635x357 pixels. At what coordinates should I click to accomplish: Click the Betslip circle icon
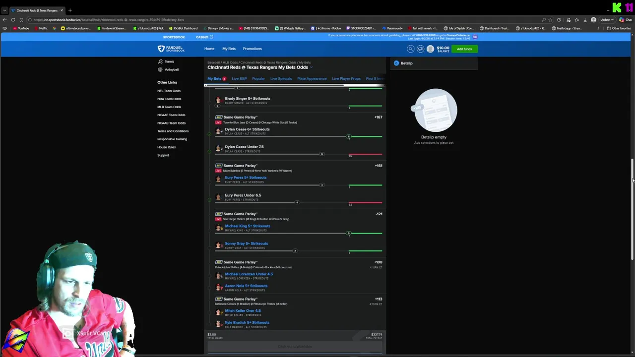click(x=396, y=63)
